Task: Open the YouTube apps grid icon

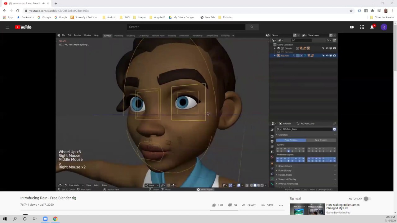Action: tap(362, 27)
